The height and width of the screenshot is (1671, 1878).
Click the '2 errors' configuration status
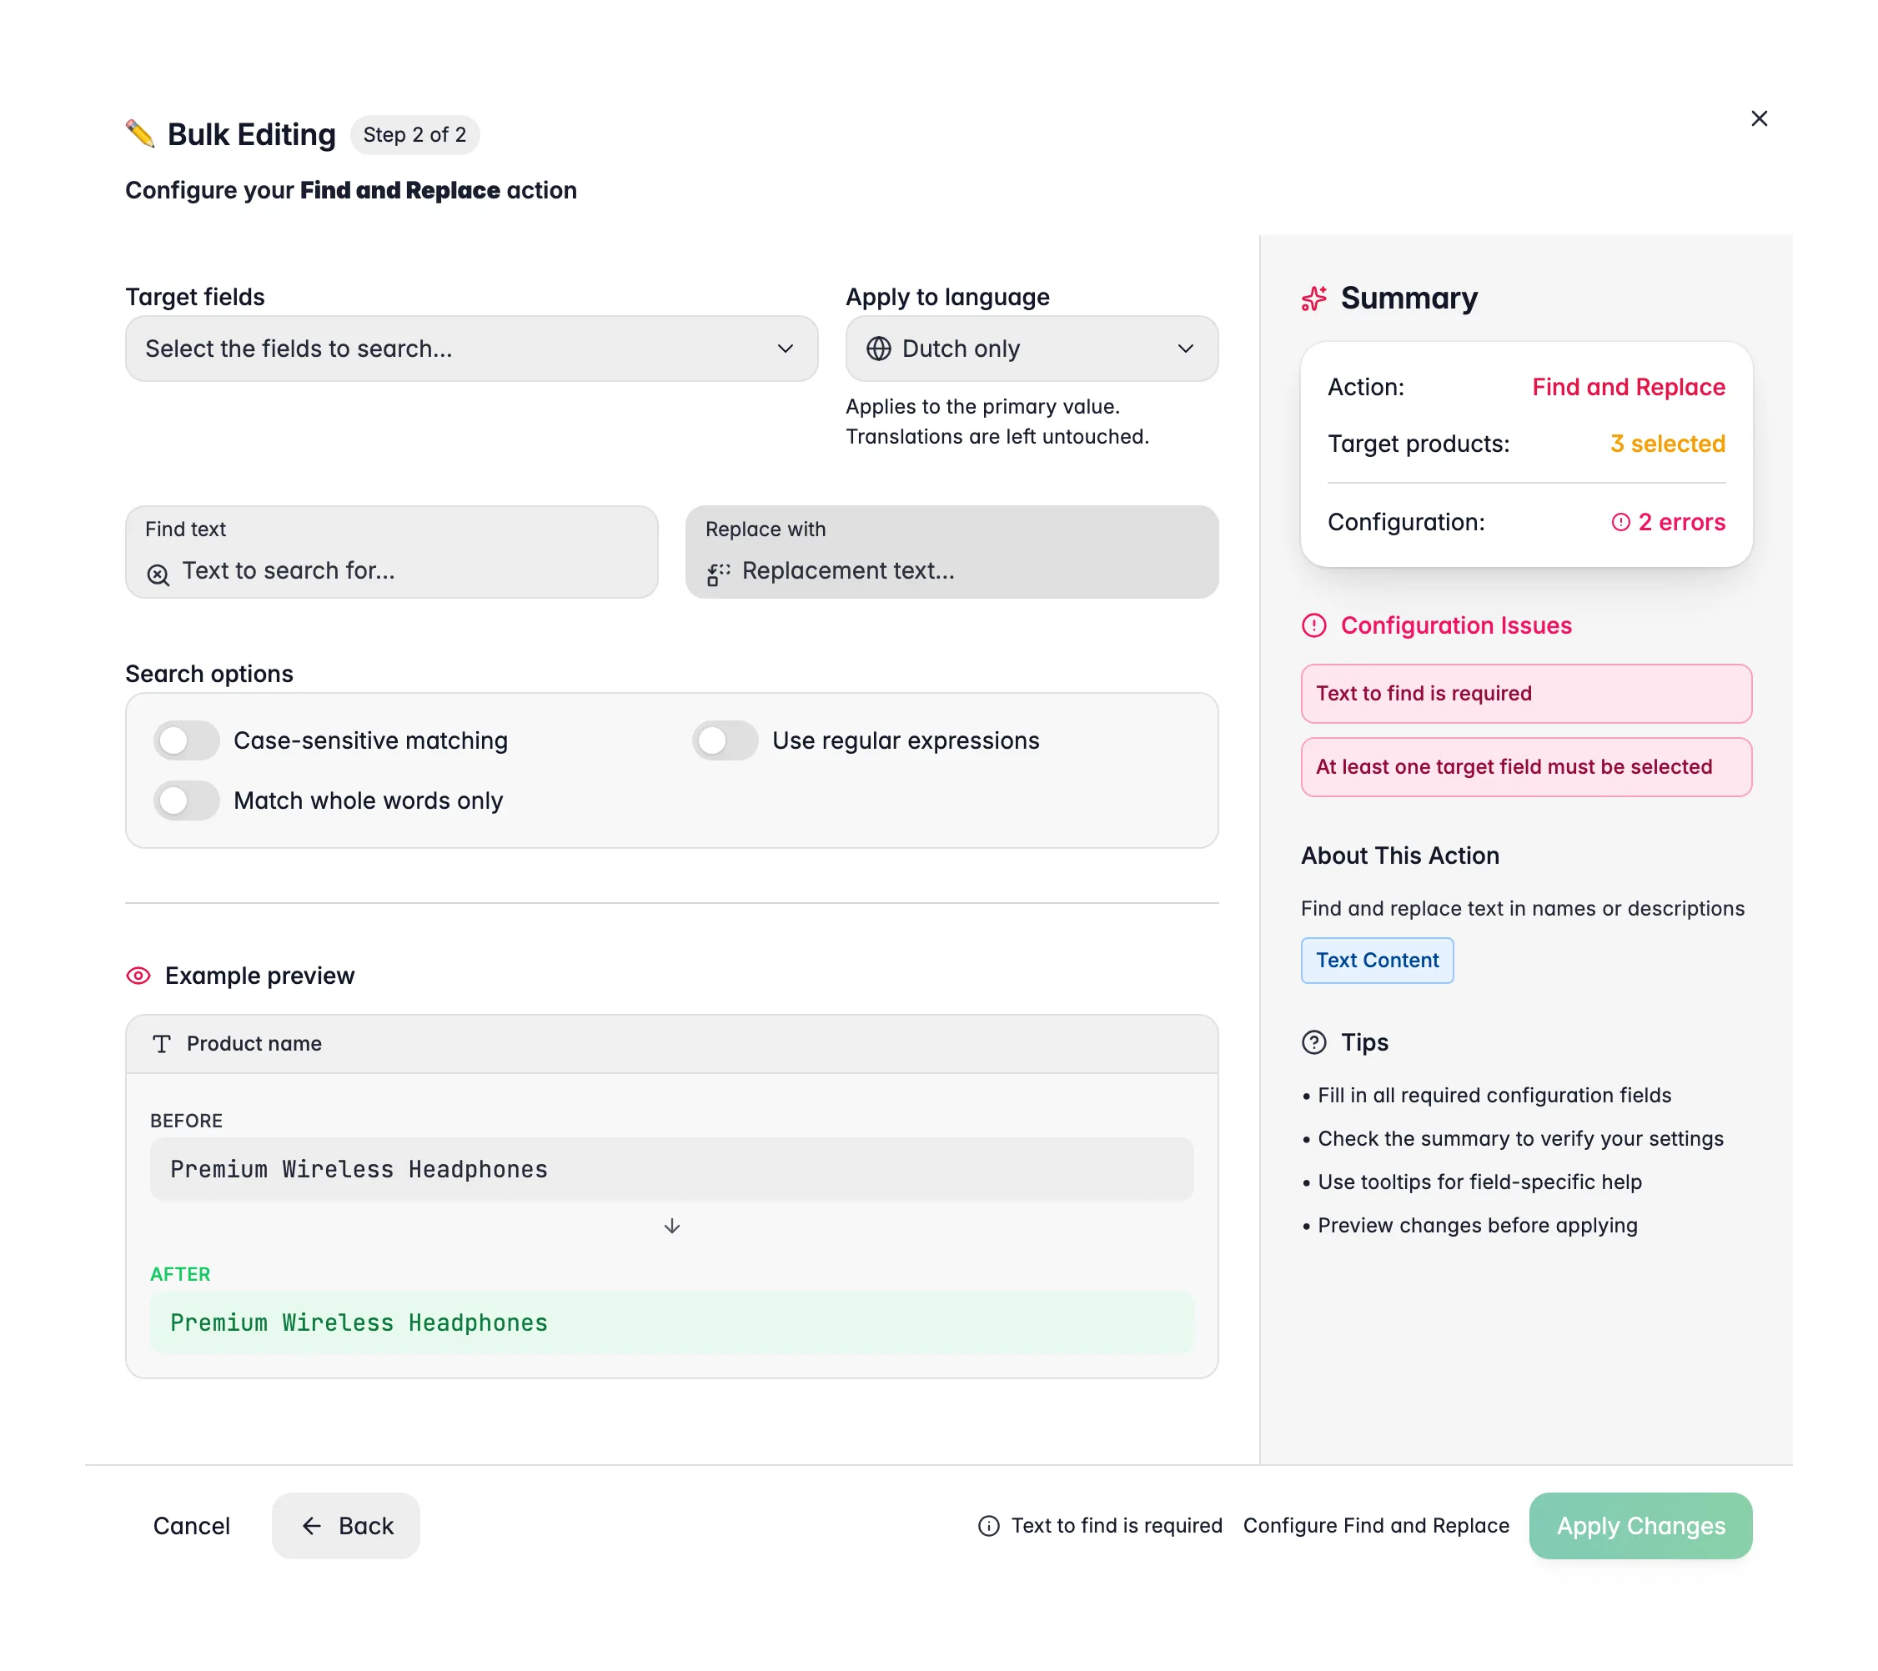tap(1668, 522)
